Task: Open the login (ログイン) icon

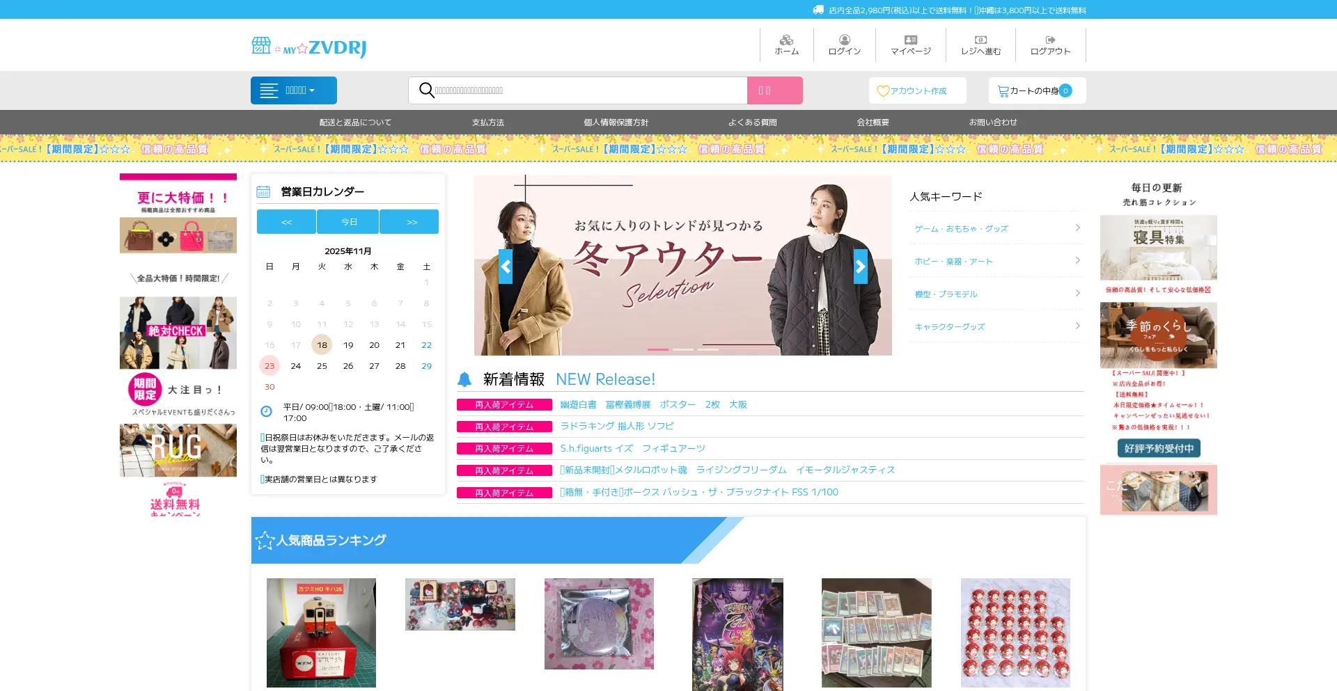Action: [844, 45]
